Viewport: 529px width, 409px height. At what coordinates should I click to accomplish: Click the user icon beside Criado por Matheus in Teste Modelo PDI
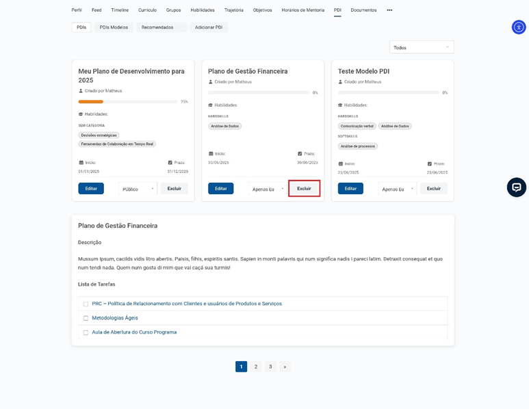click(x=340, y=82)
